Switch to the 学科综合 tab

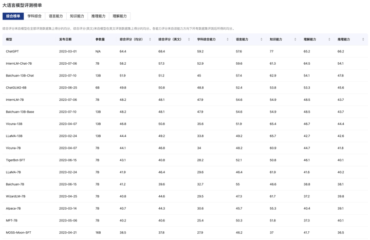pyautogui.click(x=34, y=16)
